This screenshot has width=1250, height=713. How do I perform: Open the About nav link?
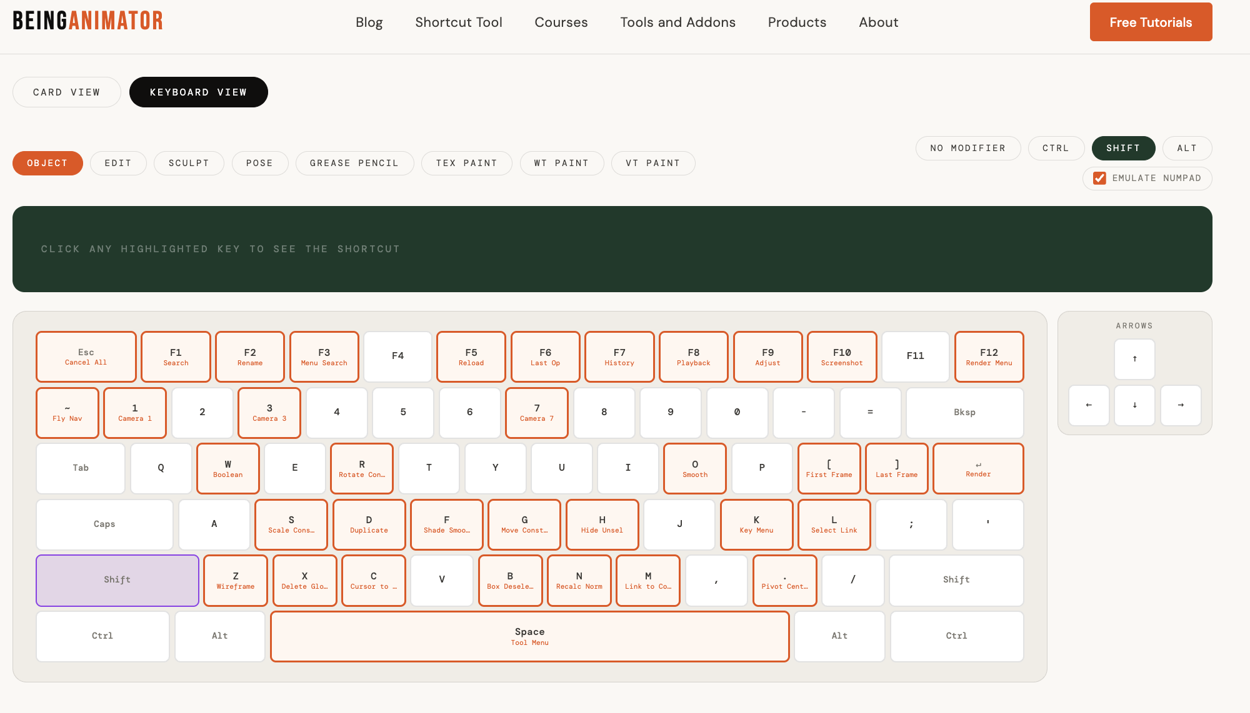pos(879,22)
